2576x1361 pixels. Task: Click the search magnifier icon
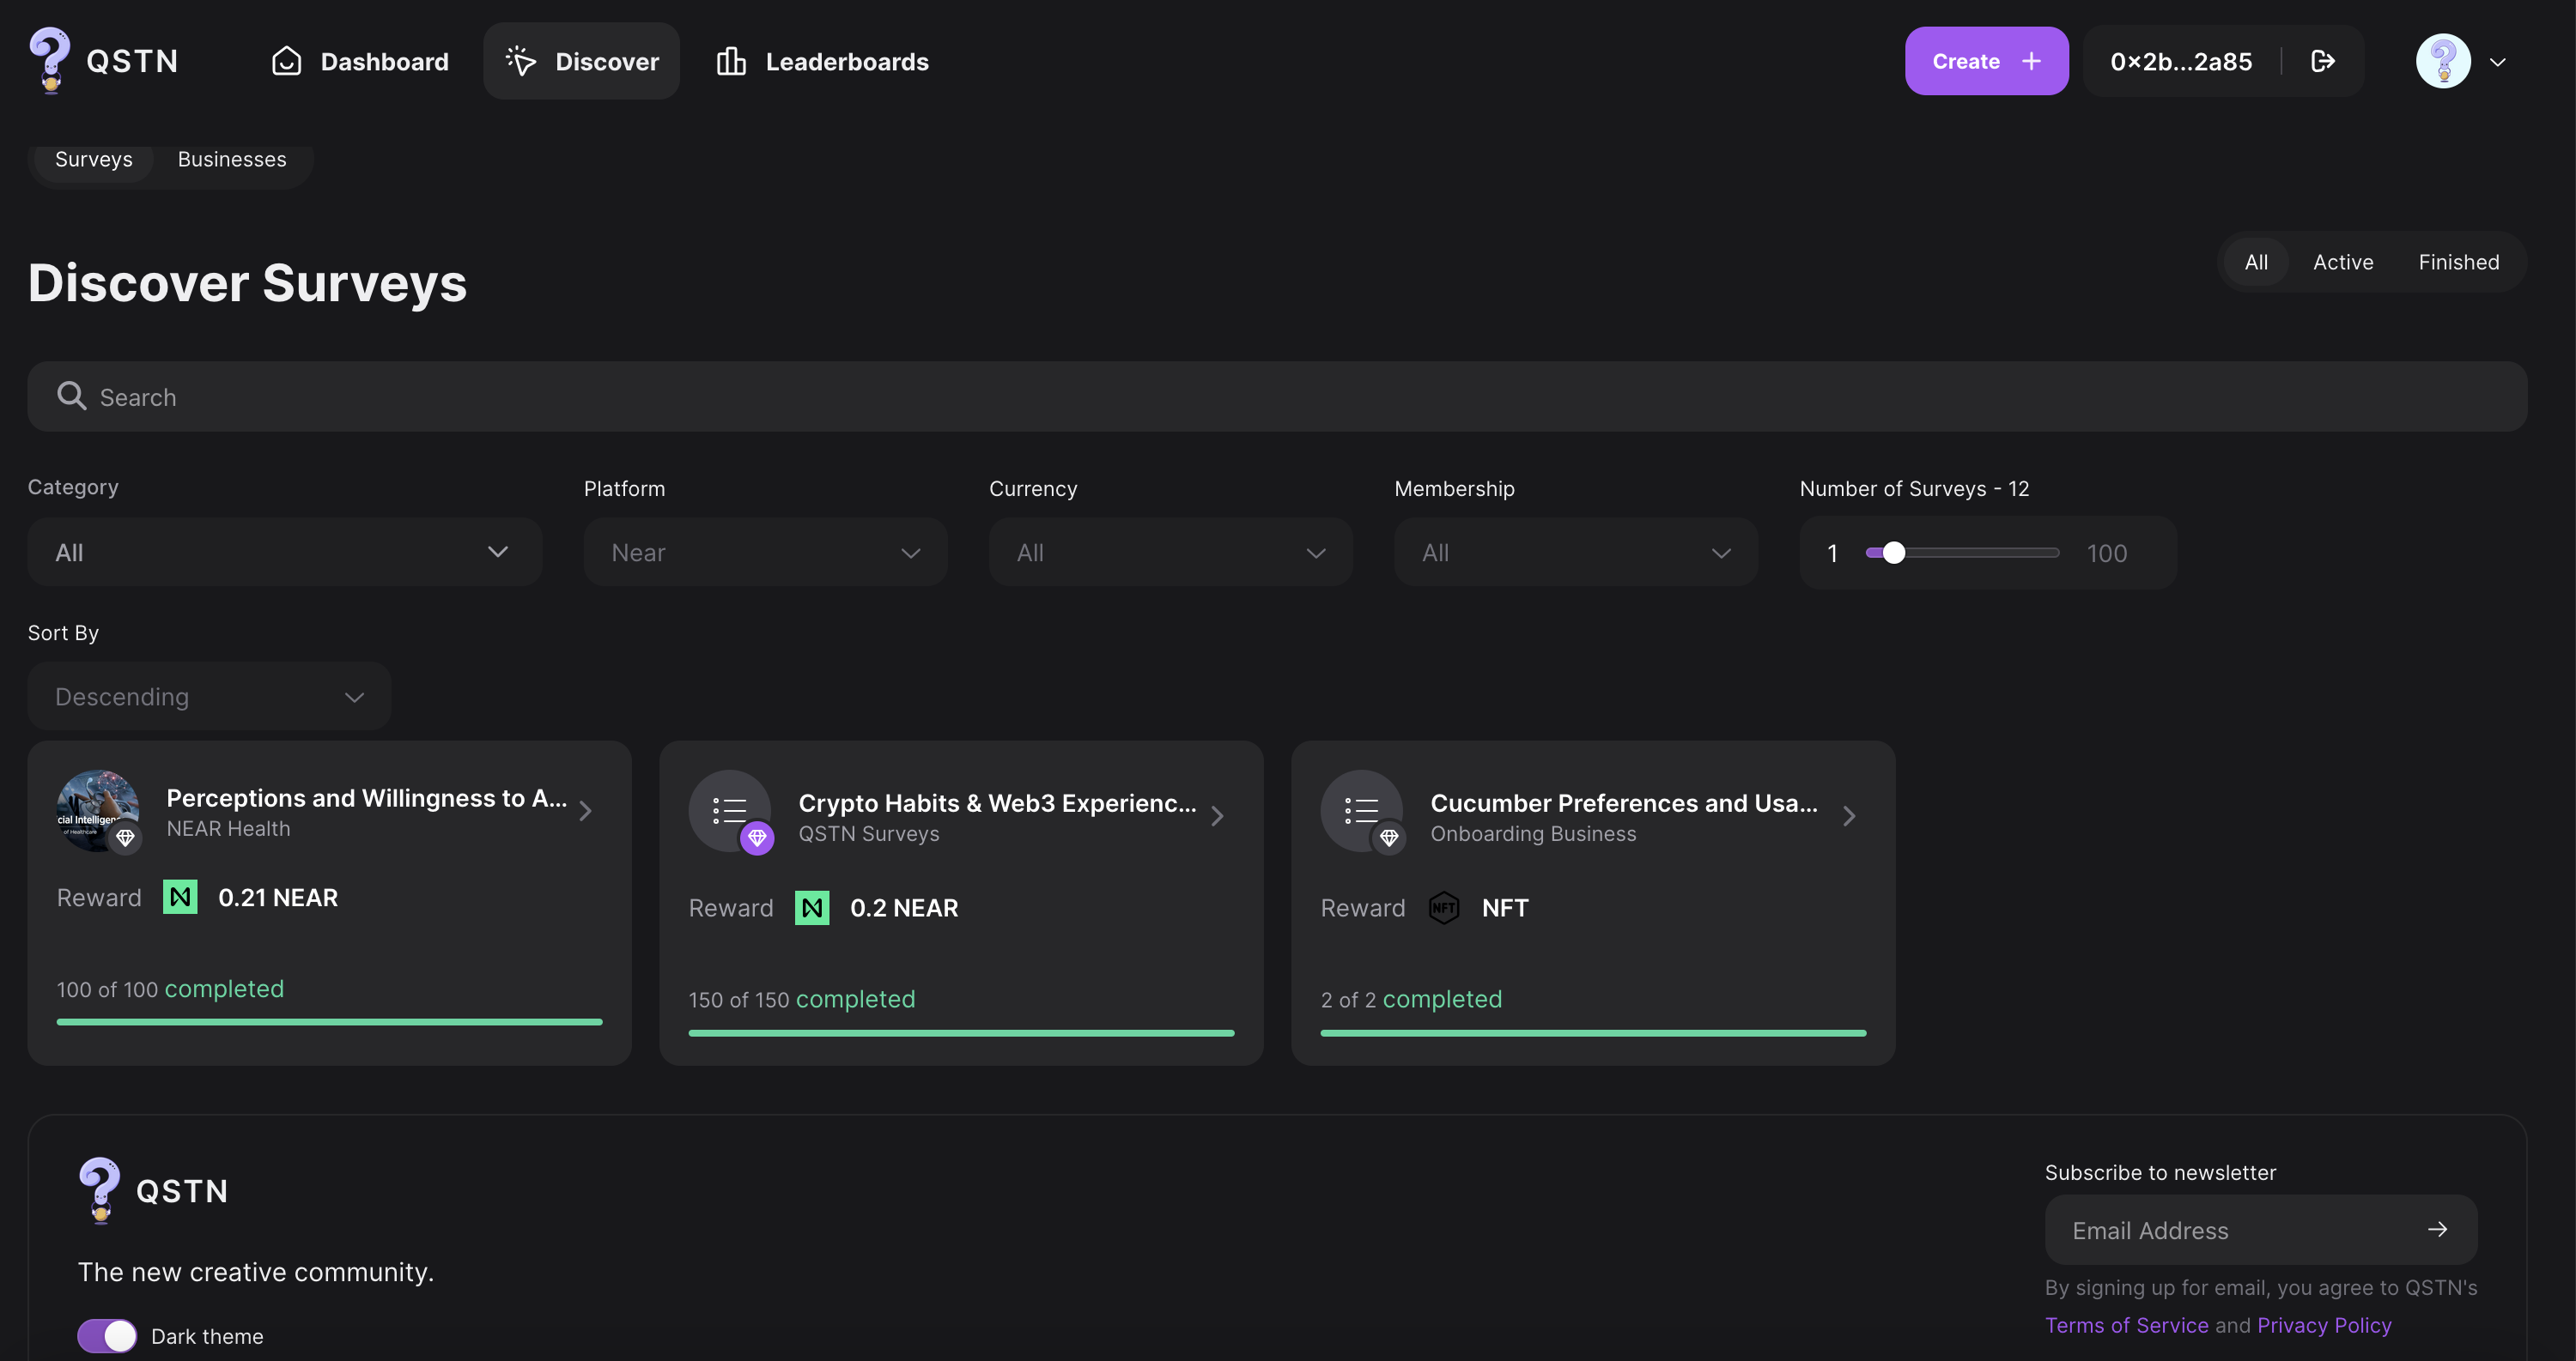tap(71, 396)
